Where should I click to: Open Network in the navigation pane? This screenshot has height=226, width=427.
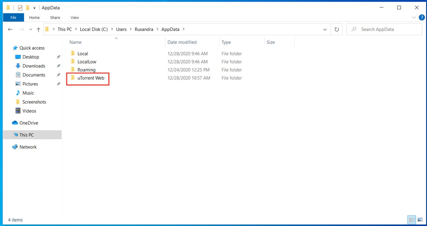click(28, 147)
